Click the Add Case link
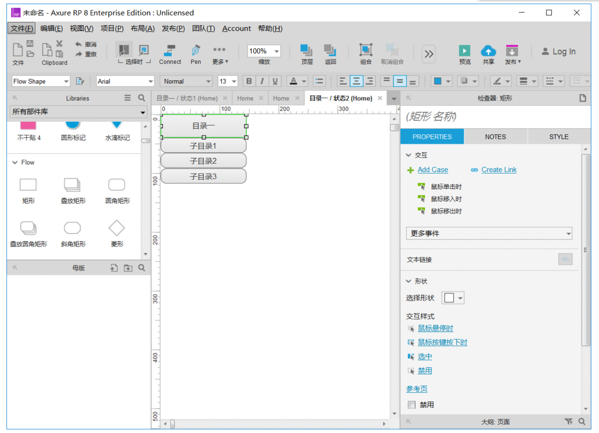The width and height of the screenshot is (599, 433). (433, 170)
